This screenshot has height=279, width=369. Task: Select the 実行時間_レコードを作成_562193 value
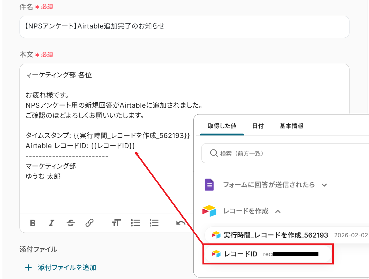[287, 235]
